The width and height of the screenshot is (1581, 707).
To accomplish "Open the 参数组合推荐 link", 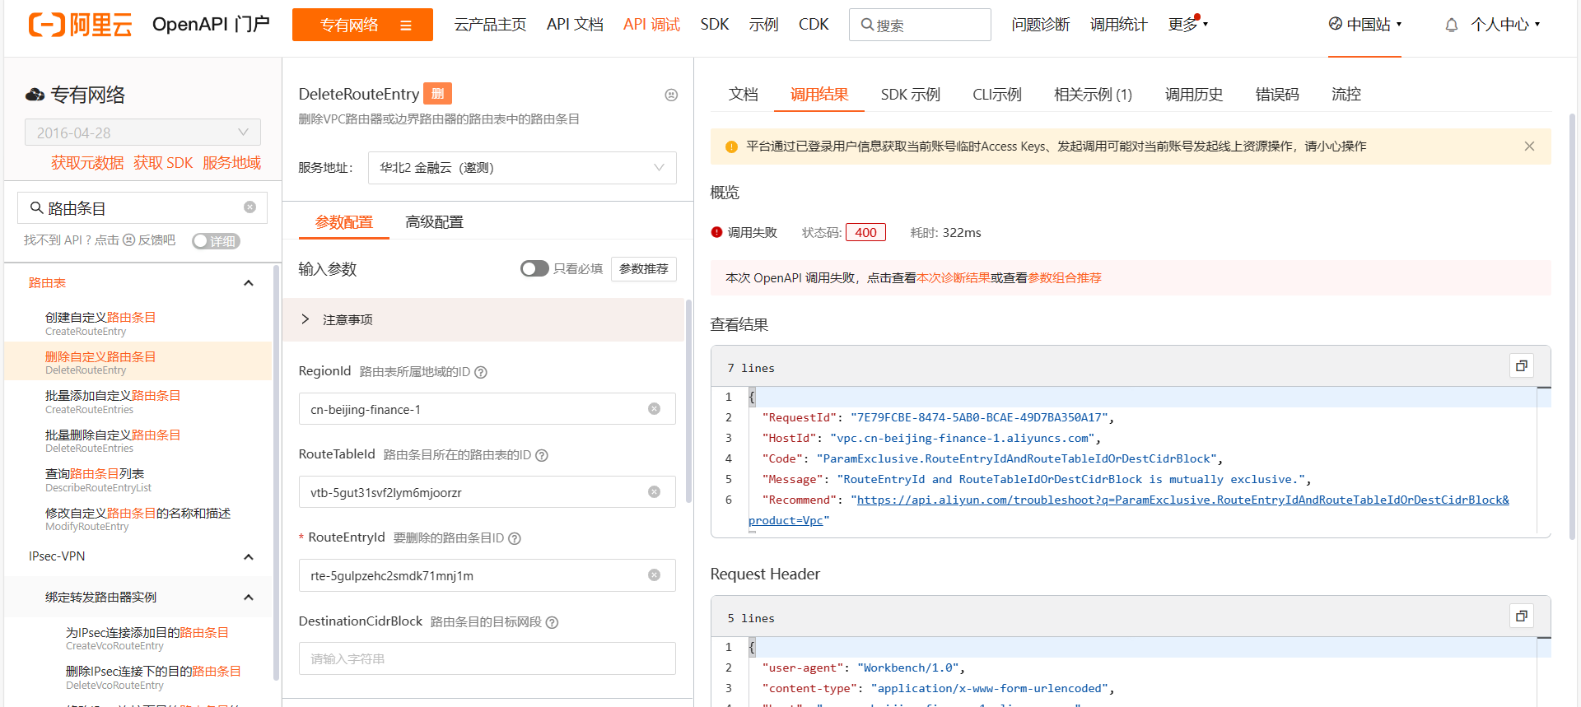I will coord(1065,278).
